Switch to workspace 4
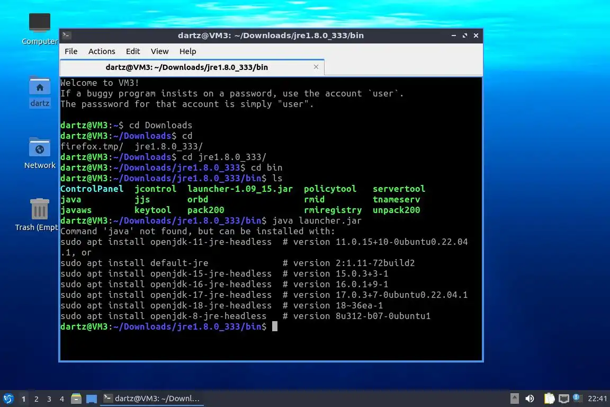This screenshot has height=407, width=610. click(61, 399)
